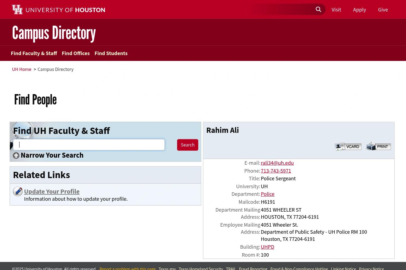Open the University of Houston wordmark link

click(65, 10)
